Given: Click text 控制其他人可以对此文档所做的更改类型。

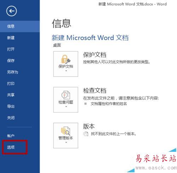Looking at the screenshot, I should (x=117, y=62).
